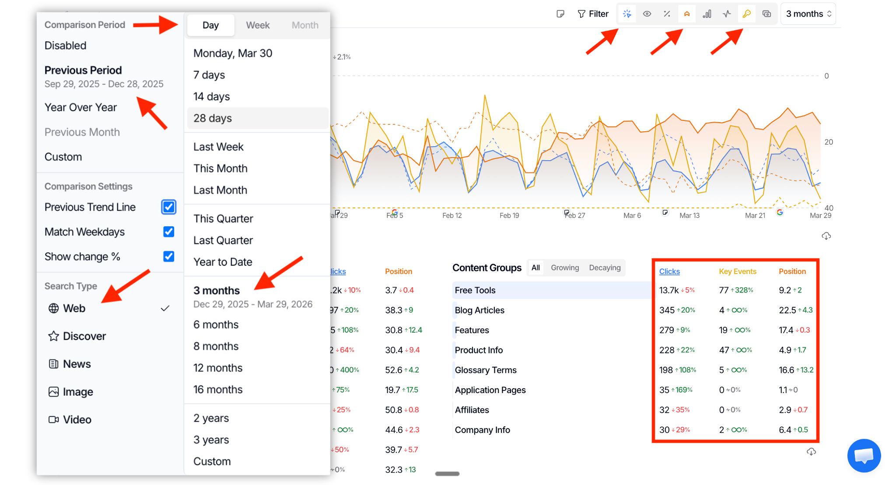Toggle the Key Events key icon
The height and width of the screenshot is (485, 896).
(x=747, y=14)
